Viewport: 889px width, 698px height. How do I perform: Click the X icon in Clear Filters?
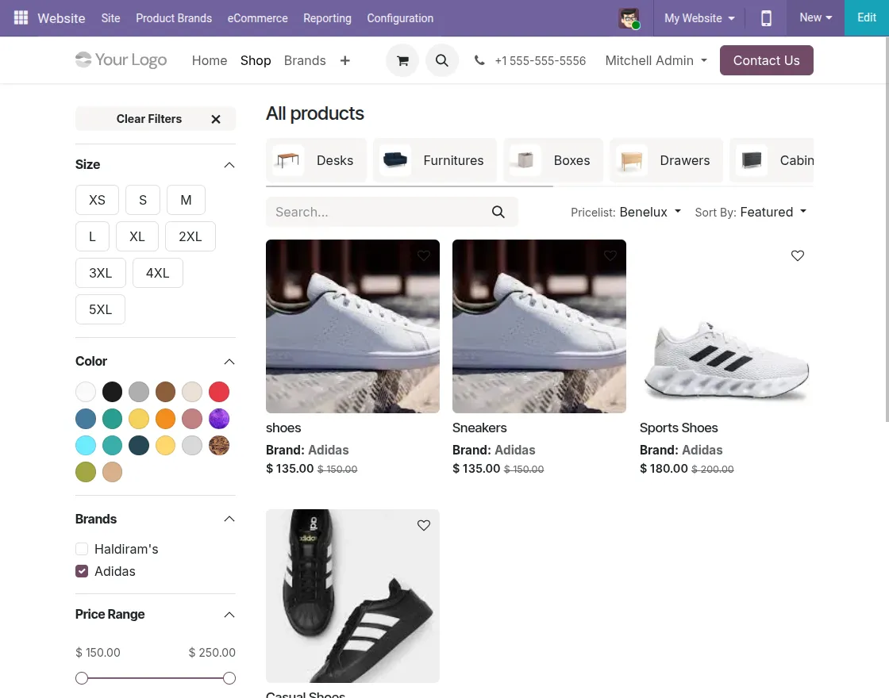pos(215,119)
